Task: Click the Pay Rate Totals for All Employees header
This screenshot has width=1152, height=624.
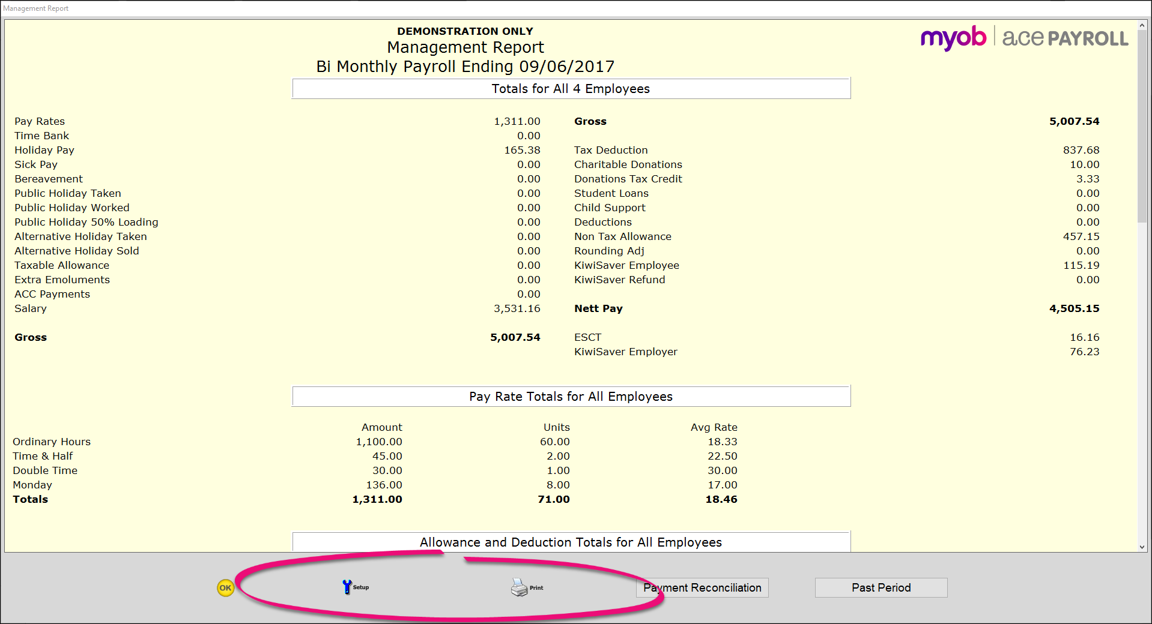Action: pyautogui.click(x=571, y=397)
